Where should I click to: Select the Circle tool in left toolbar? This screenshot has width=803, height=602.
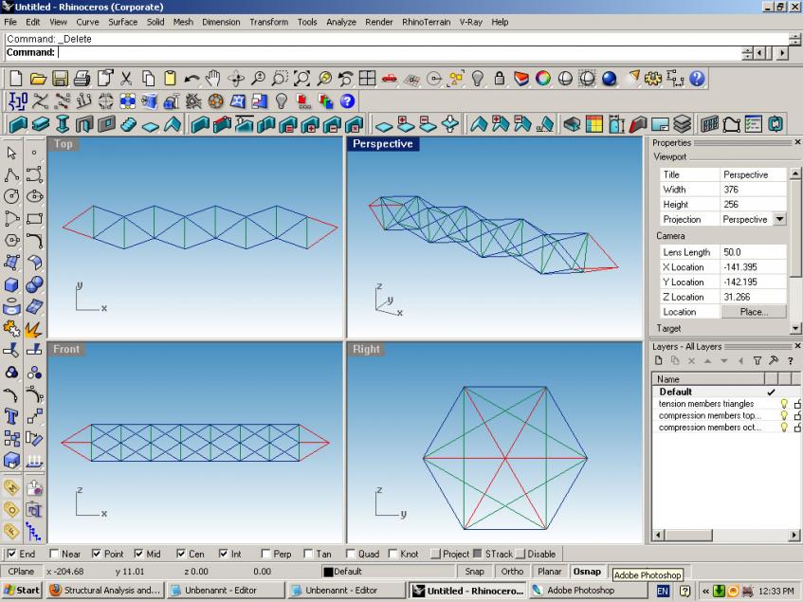(11, 196)
